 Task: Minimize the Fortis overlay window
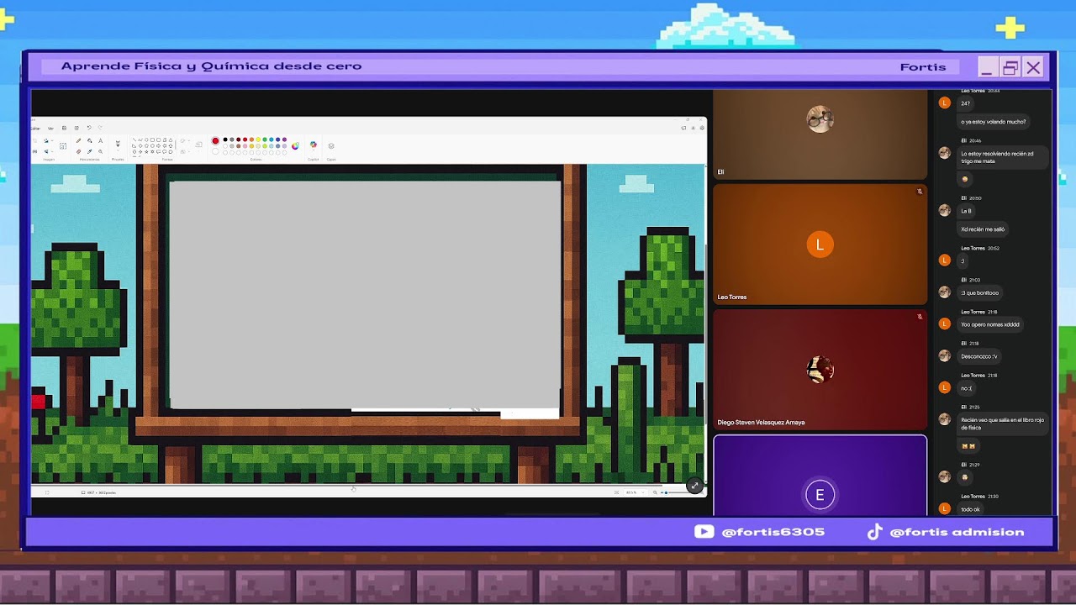tap(987, 67)
